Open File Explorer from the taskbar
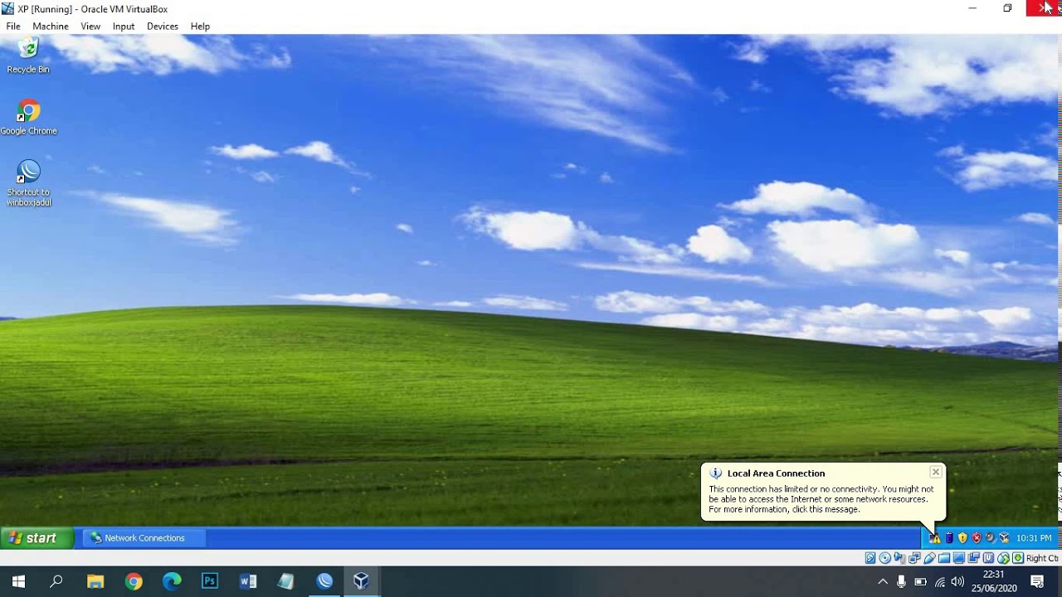 click(x=95, y=581)
